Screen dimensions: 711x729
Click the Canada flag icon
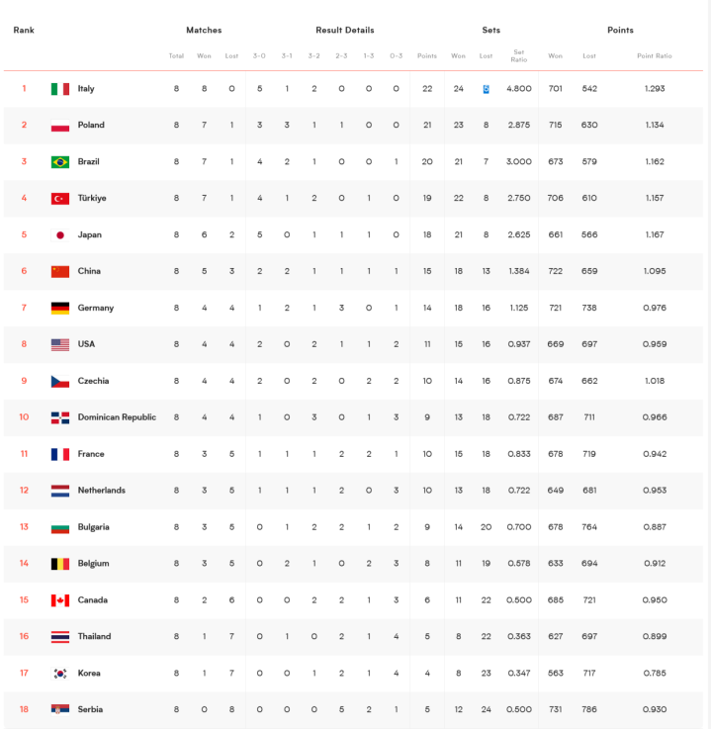[x=60, y=600]
